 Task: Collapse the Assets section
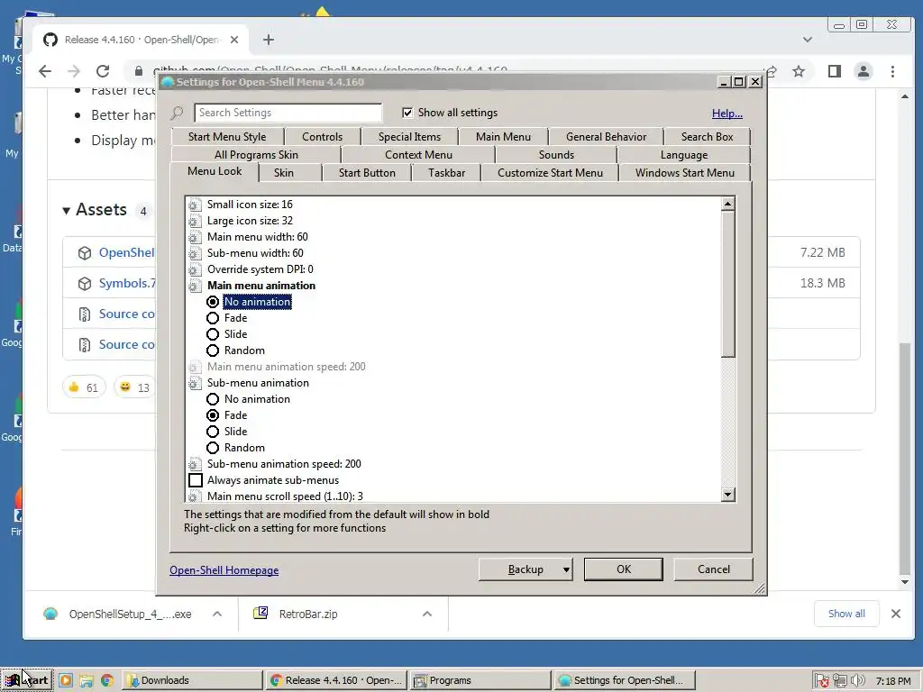pyautogui.click(x=66, y=210)
